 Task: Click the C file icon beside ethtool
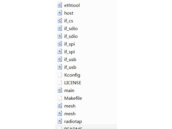60,5
